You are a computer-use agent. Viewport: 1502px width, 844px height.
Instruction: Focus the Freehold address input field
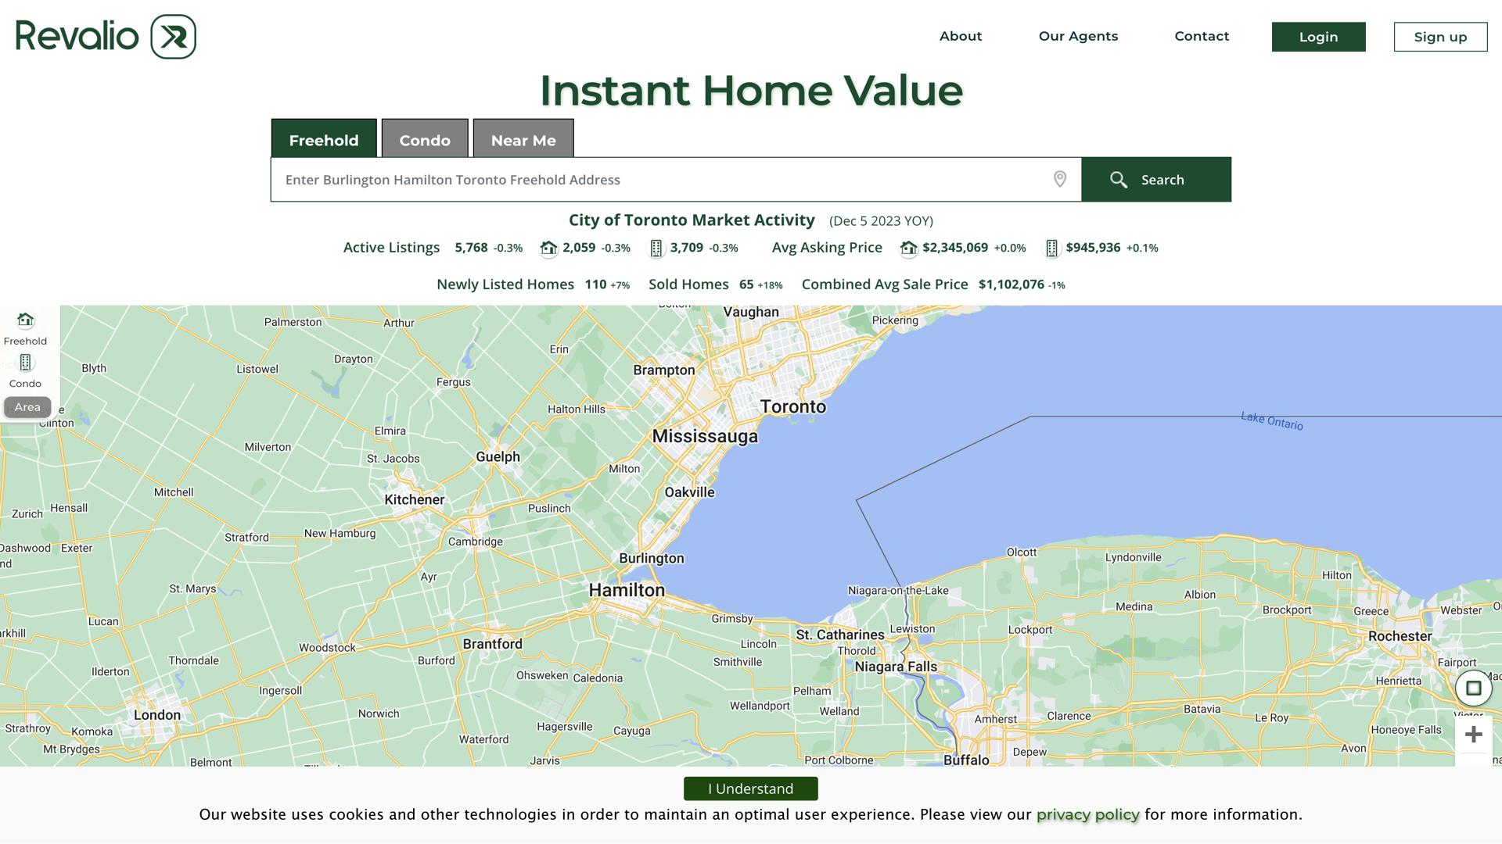(x=657, y=180)
